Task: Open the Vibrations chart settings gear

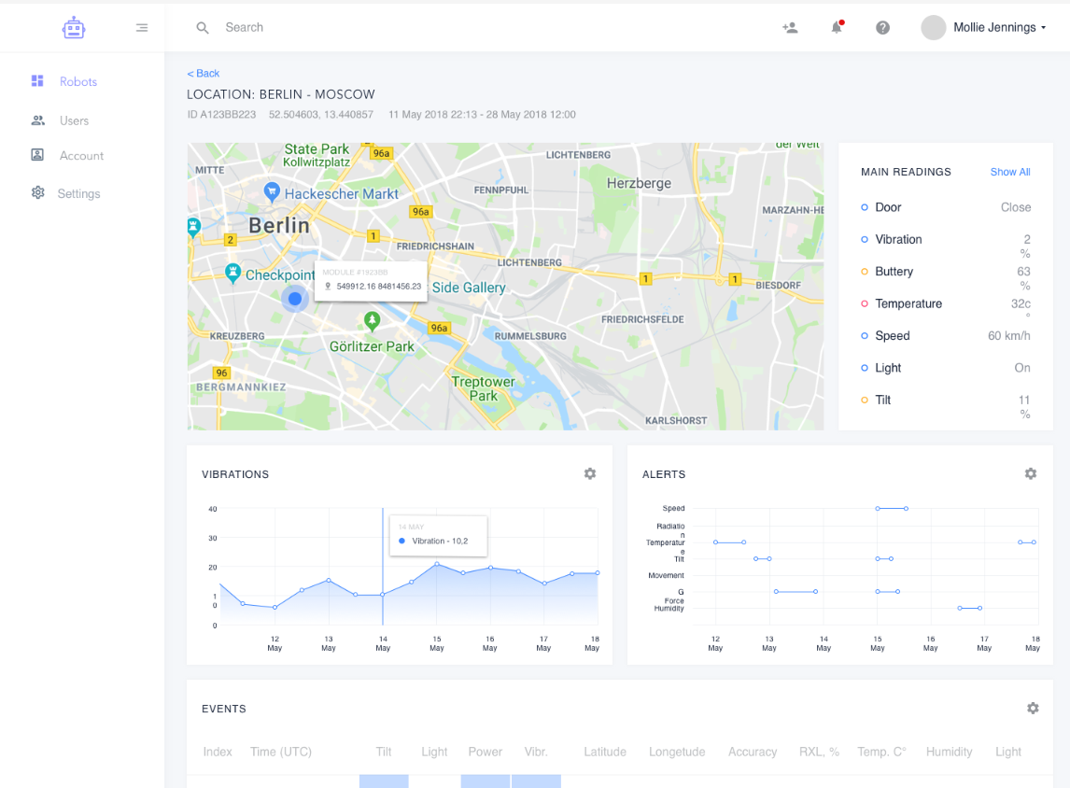Action: (590, 473)
